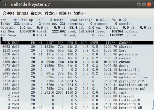Screen dimensions: 154x110
Task: Click the window title dell@dell-System
Action: click(31, 4)
